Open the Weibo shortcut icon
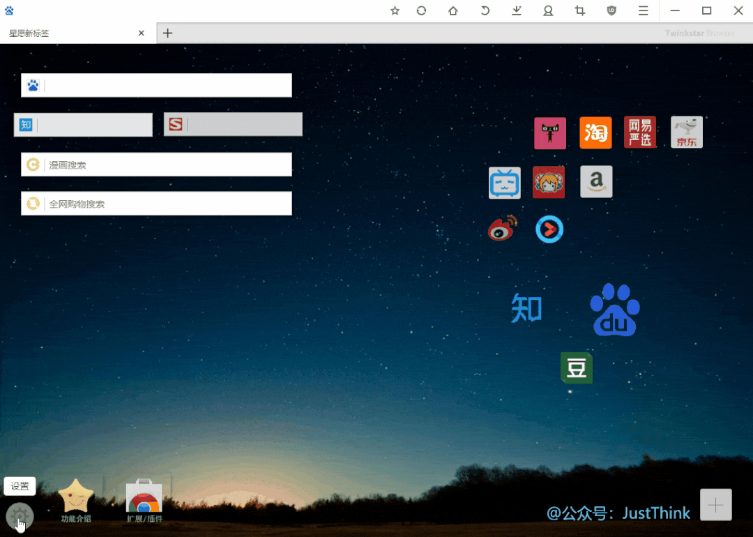 (x=503, y=228)
